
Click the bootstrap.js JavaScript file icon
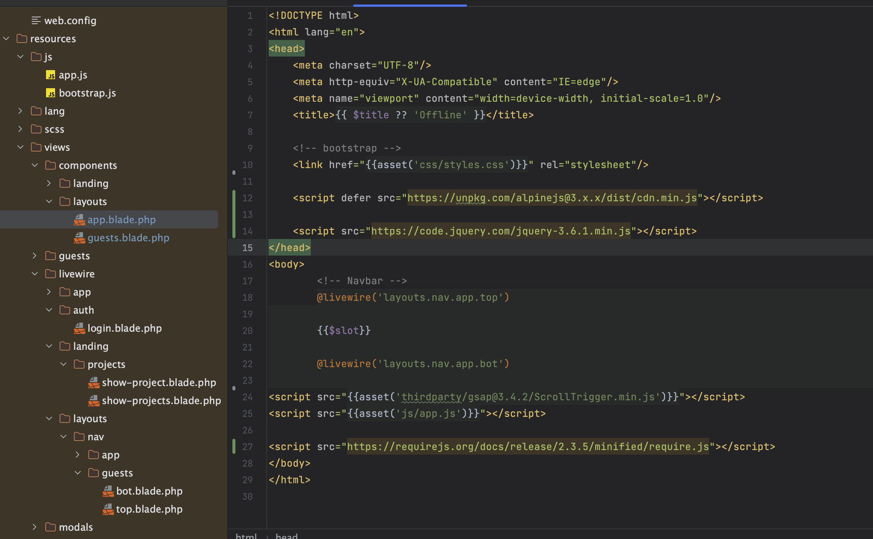click(x=51, y=93)
